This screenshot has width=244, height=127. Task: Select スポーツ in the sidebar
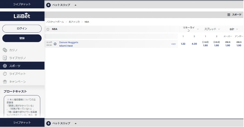point(22,66)
